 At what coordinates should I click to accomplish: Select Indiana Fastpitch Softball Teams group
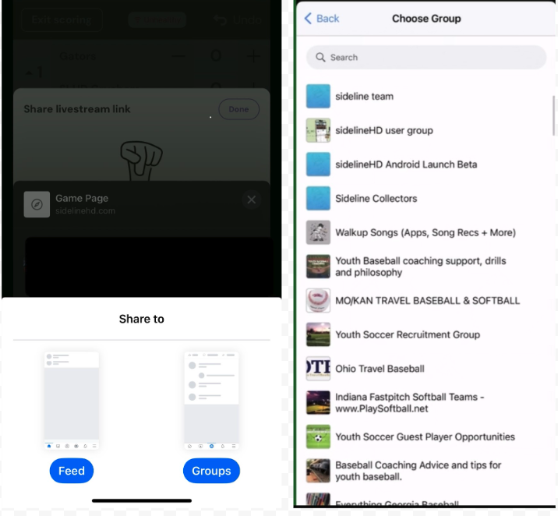coord(409,403)
